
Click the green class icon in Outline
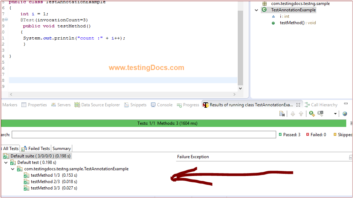pyautogui.click(x=264, y=10)
